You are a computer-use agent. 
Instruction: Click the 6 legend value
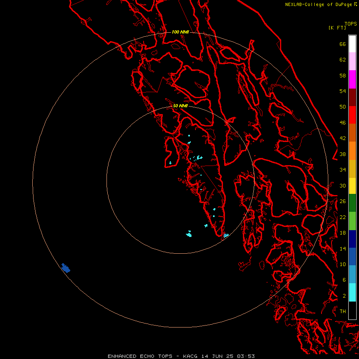coord(344,280)
